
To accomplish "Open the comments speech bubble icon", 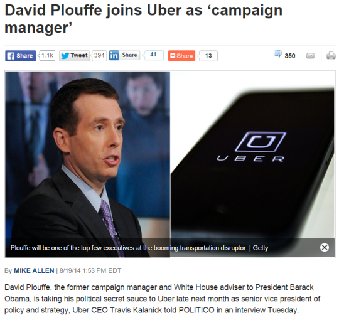I will coord(277,54).
